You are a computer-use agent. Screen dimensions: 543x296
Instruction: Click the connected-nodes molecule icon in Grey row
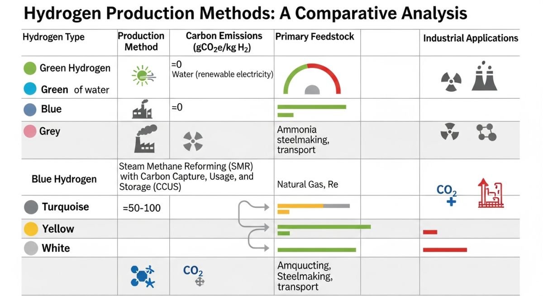(x=486, y=132)
